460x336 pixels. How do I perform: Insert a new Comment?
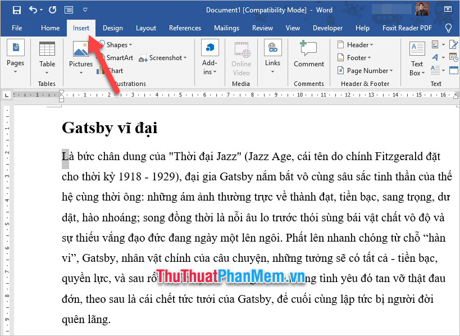[x=308, y=55]
